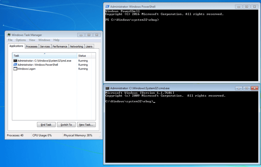The image size is (261, 167).
Task: Click the cmd.exe window title bar icon
Action: point(107,88)
